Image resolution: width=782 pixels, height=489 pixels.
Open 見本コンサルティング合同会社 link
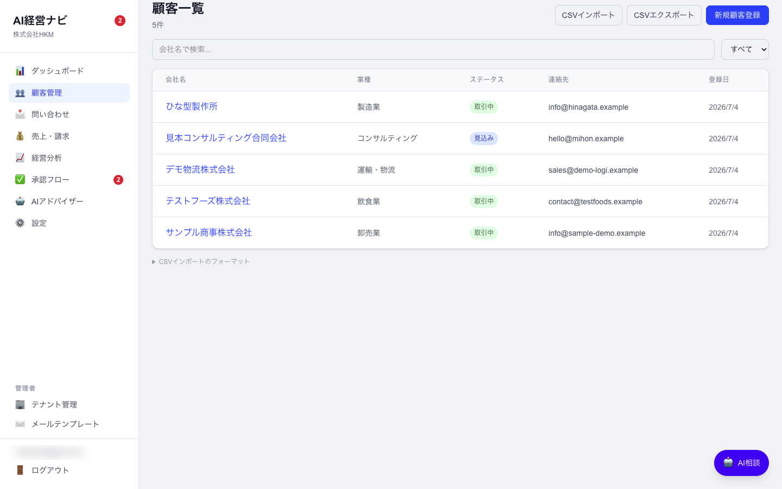coord(226,138)
